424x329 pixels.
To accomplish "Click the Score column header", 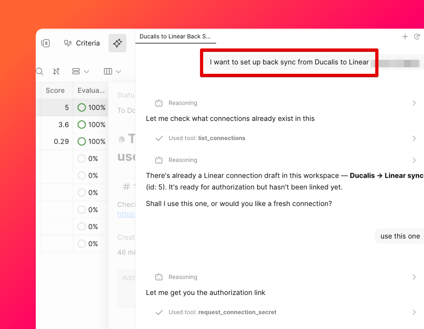I will pyautogui.click(x=55, y=90).
